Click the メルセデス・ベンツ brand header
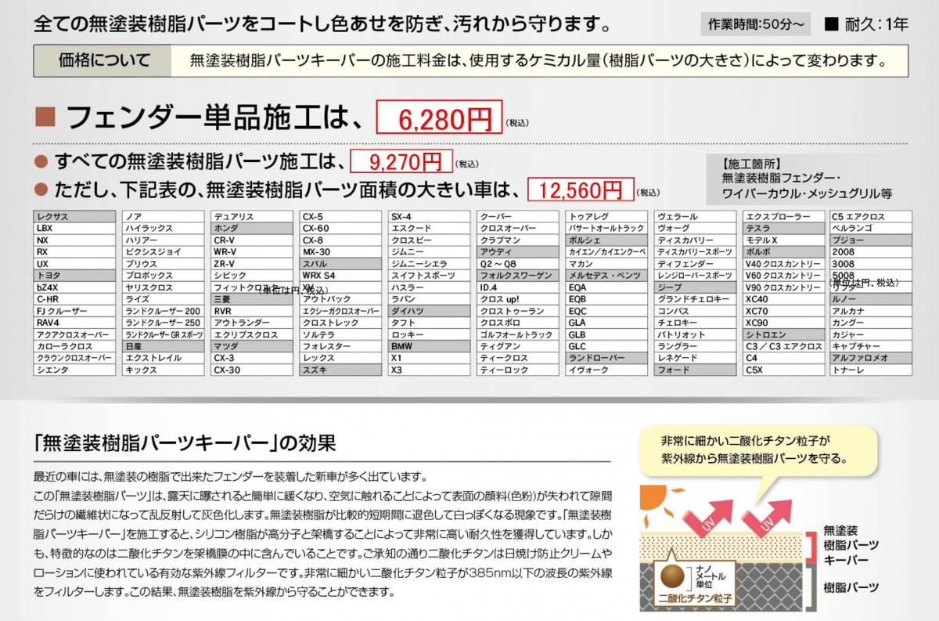The image size is (939, 621). click(607, 276)
